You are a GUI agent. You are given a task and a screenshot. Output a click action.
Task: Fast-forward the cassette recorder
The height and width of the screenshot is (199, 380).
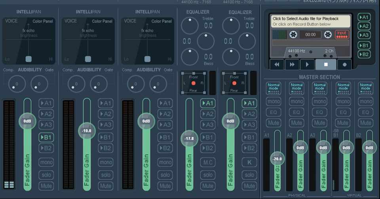click(292, 64)
